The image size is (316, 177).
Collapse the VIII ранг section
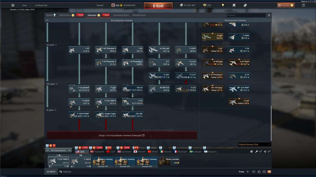(52, 84)
